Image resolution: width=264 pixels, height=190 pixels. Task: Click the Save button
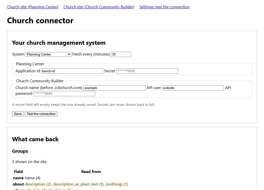tap(18, 114)
